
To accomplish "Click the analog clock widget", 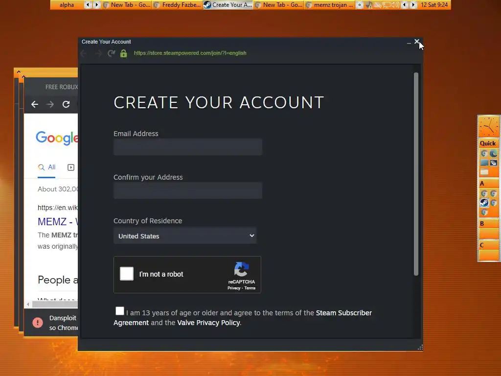I will pyautogui.click(x=489, y=127).
